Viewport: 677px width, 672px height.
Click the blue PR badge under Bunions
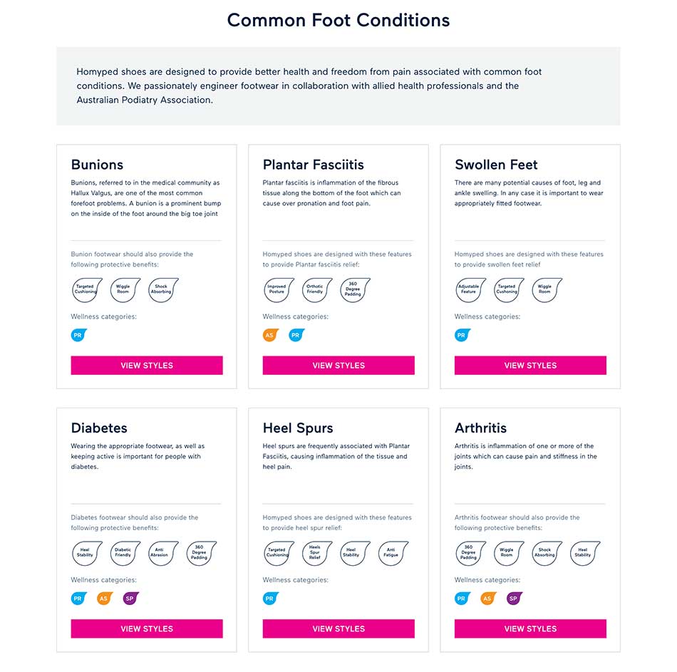[79, 335]
